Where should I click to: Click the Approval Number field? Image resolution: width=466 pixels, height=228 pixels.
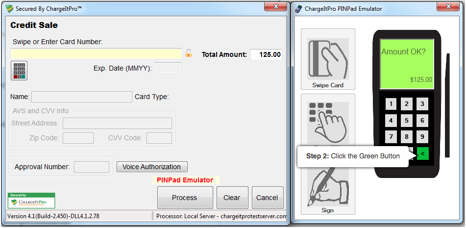[x=92, y=167]
